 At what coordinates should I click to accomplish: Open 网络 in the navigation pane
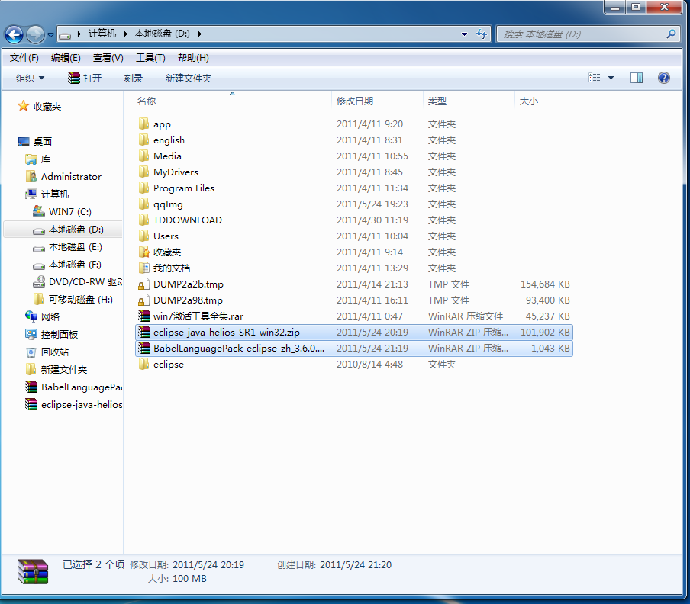tap(43, 316)
